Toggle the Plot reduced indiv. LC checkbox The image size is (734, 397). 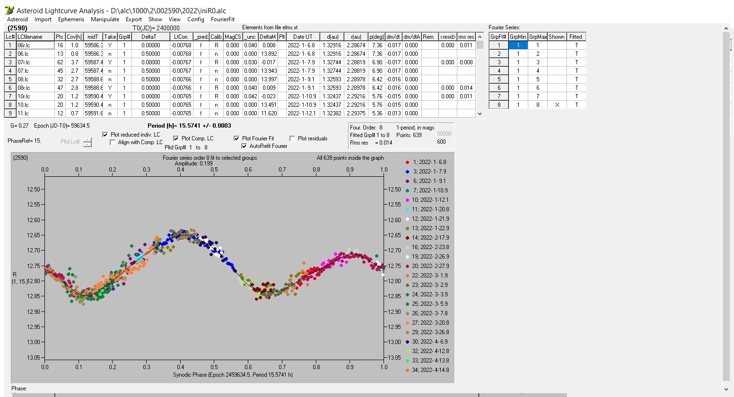[105, 135]
